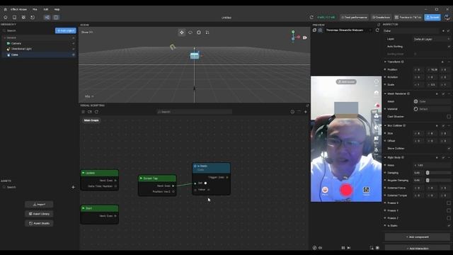
Task: Select the Rotate tool in scene toolbar
Action: [190, 33]
